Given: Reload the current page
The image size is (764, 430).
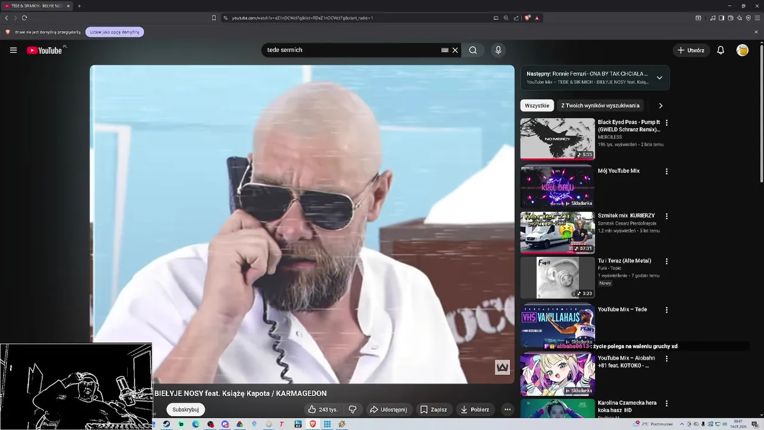Looking at the screenshot, I should click(x=24, y=18).
